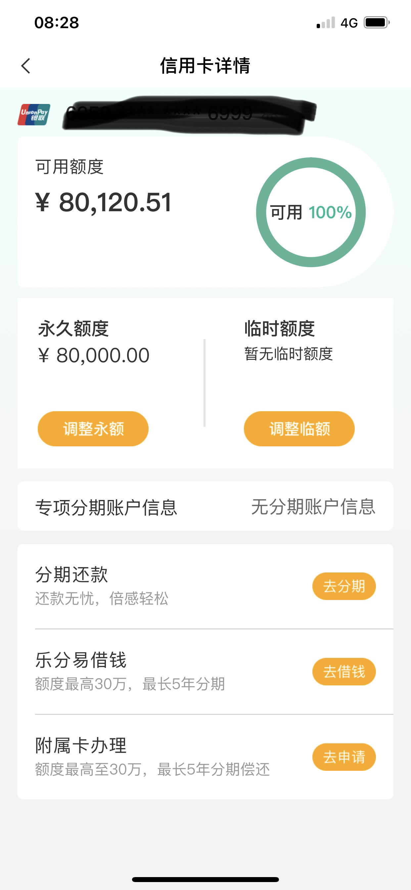Screen dimensions: 411x890
Task: Tap the 4G network indicator
Action: 349,23
